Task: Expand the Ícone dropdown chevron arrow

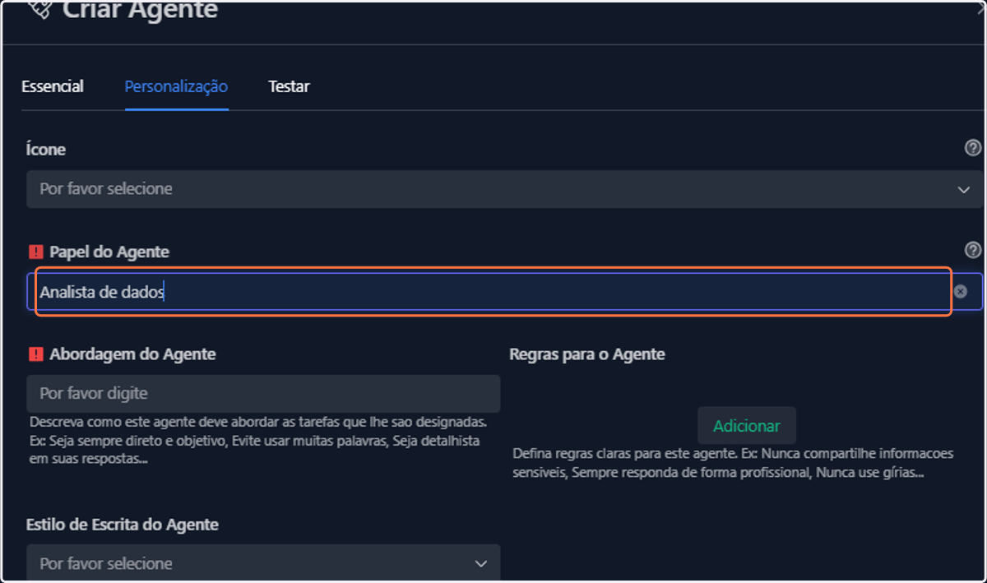Action: click(964, 190)
